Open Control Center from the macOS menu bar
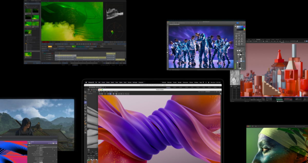Image resolution: width=308 pixels, height=163 pixels. [209, 82]
